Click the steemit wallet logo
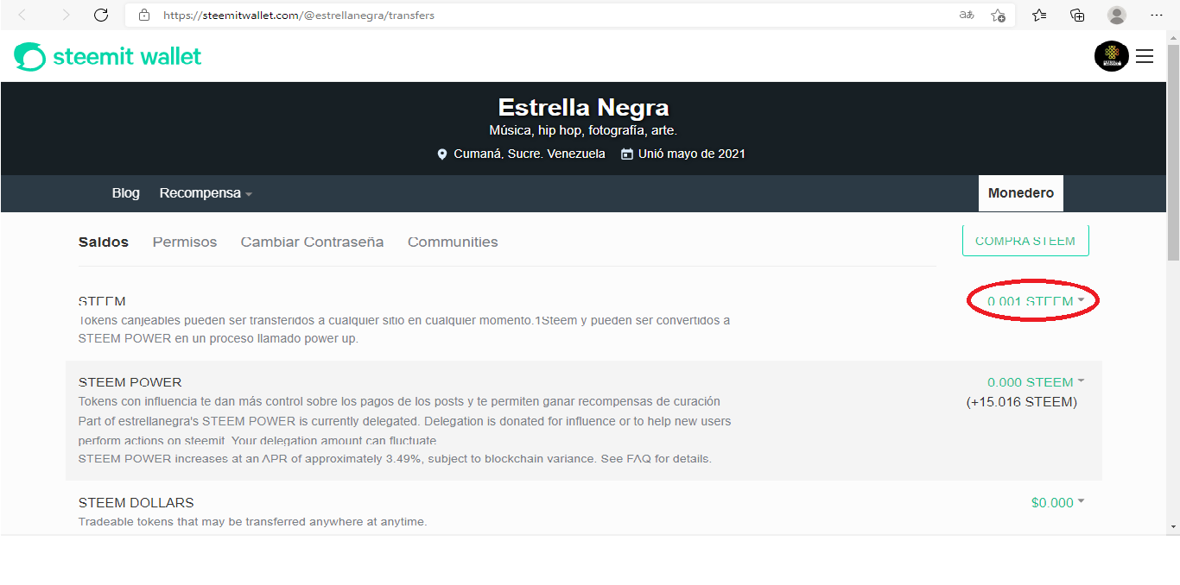Viewport: 1180px width, 585px height. (108, 57)
